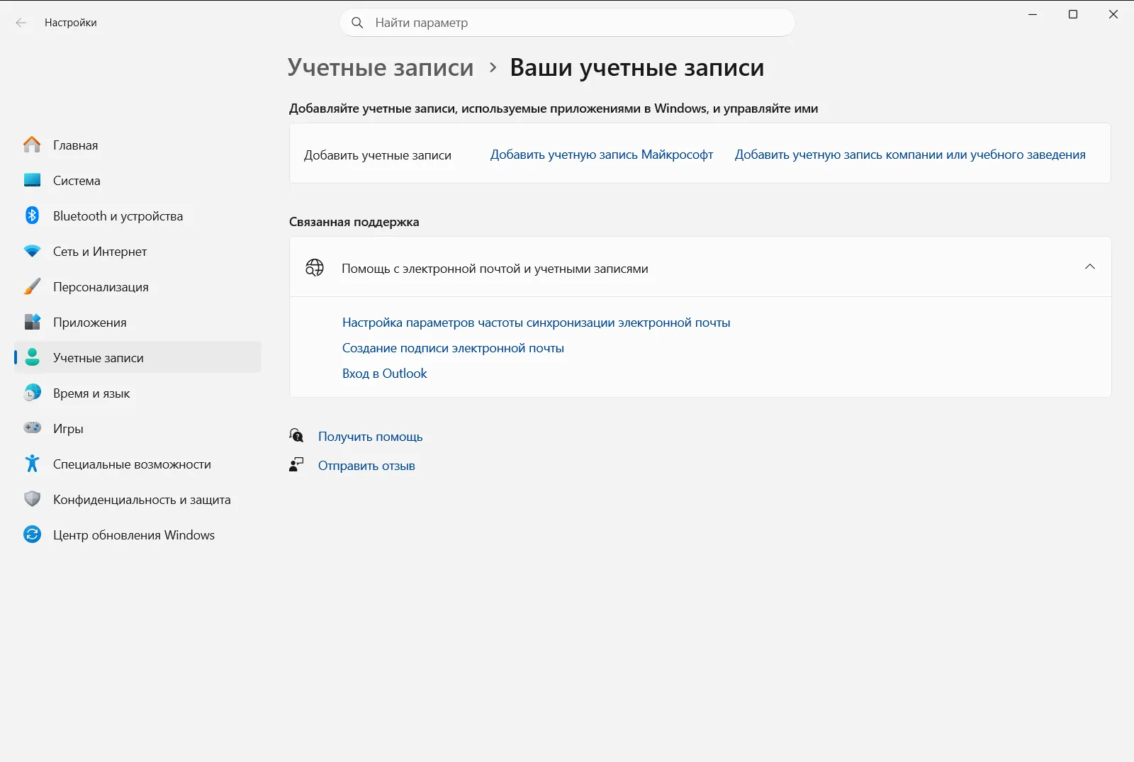Maximize the Настройки window
Screen dimensions: 1134x762
1073,14
